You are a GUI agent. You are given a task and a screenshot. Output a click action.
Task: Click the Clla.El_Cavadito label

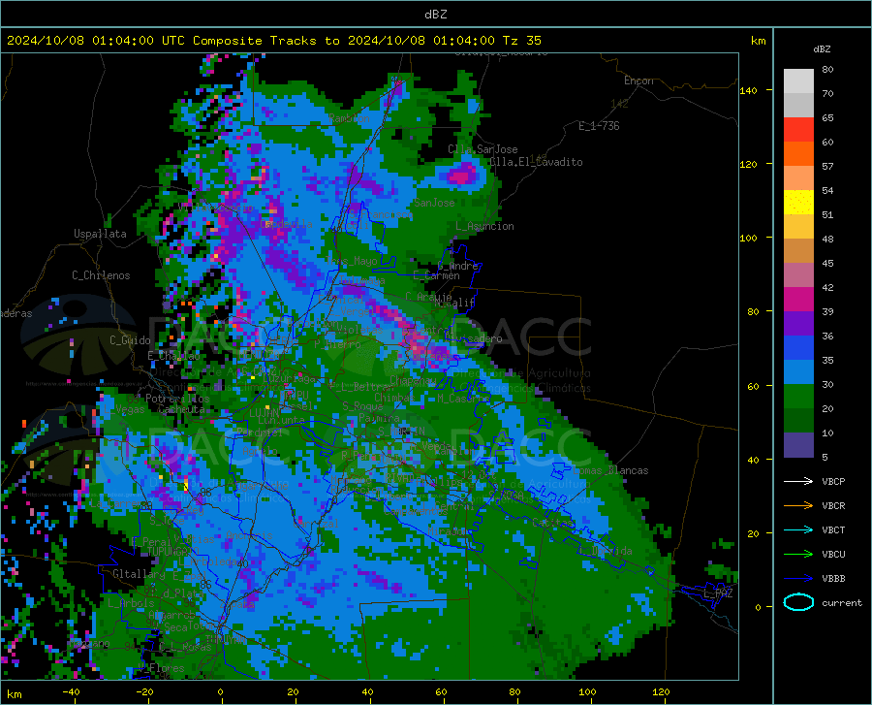click(536, 162)
